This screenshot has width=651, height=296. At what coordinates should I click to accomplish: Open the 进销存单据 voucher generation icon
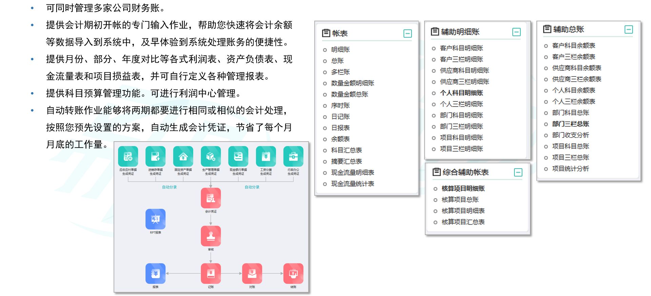(155, 156)
